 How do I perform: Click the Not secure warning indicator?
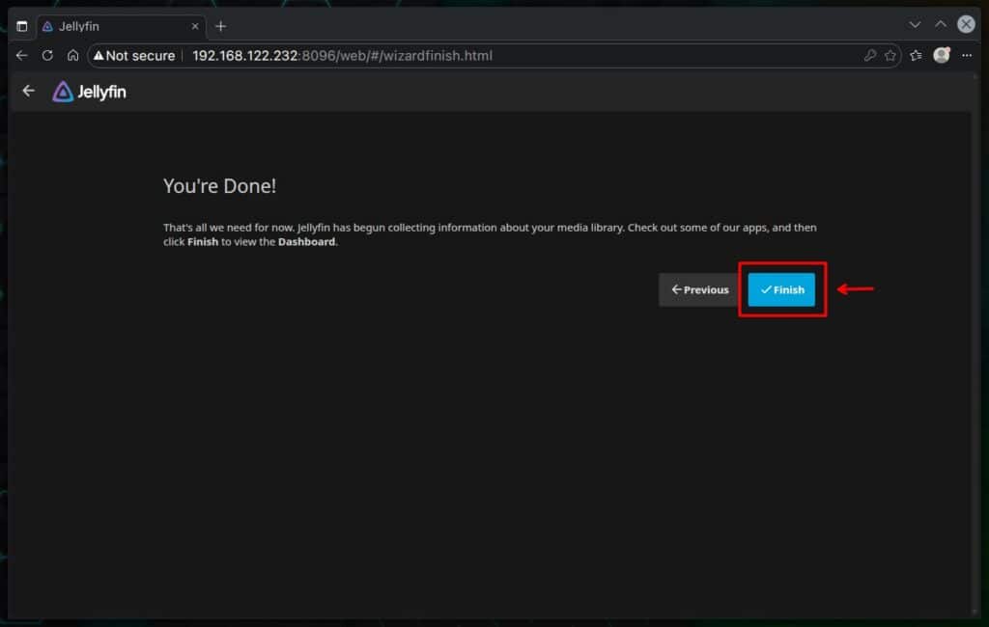pos(134,55)
